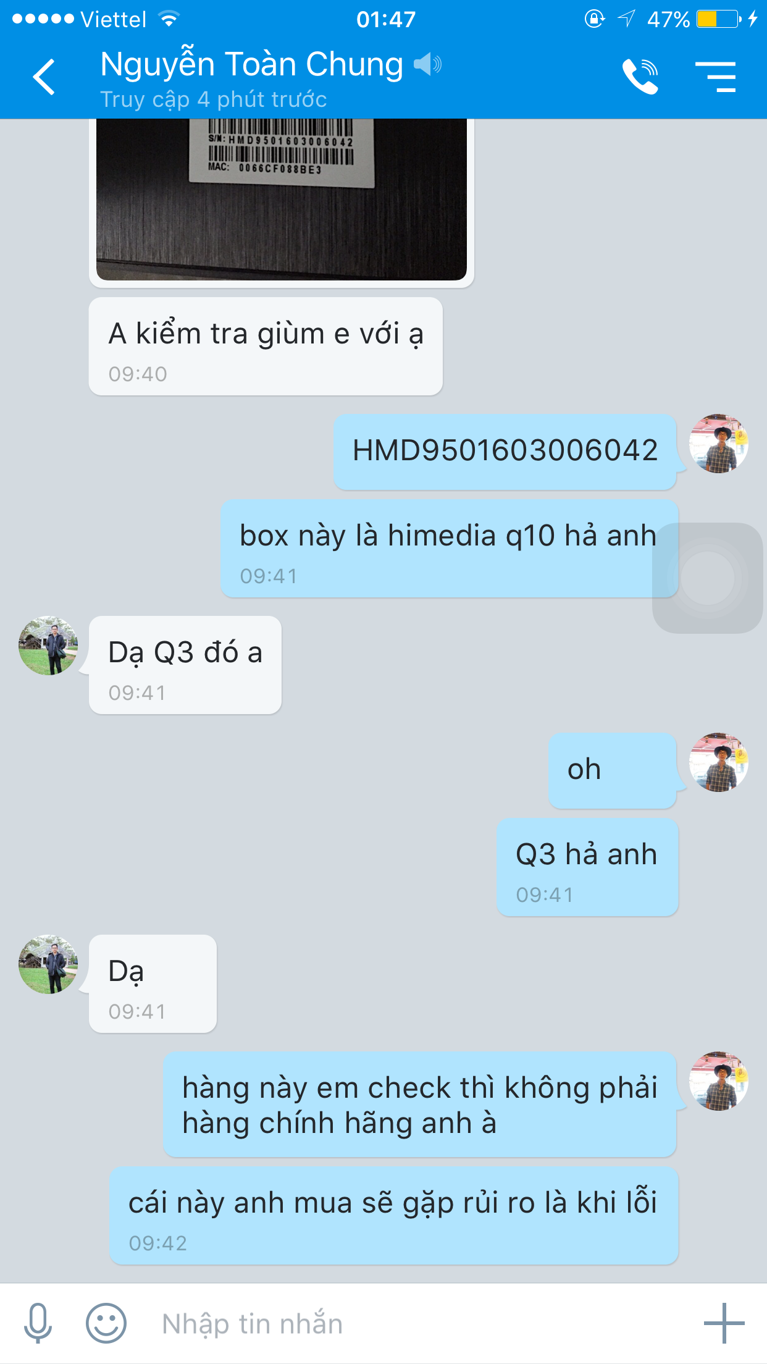Select the 'HMD9501603006042' message bubble
This screenshot has height=1364, width=767.
(x=505, y=452)
